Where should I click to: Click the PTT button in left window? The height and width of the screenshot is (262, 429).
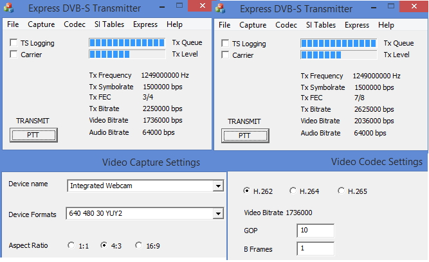[x=33, y=135]
